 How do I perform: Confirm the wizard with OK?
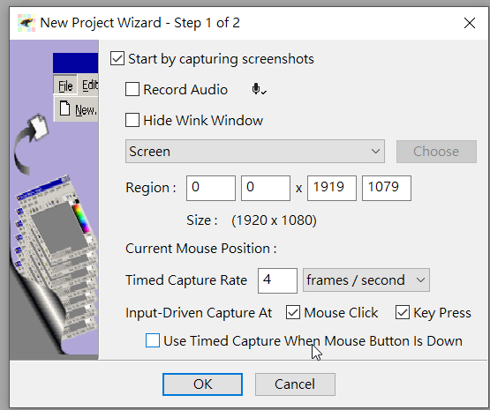(x=202, y=384)
